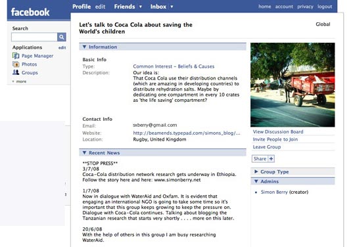Screen dimensions: 353x247
Task: Click the Share button
Action: coord(260,159)
